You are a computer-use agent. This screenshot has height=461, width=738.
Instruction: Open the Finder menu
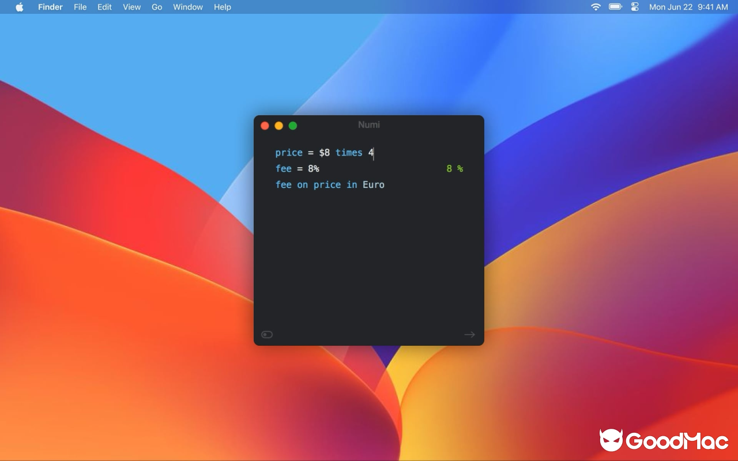pyautogui.click(x=50, y=7)
